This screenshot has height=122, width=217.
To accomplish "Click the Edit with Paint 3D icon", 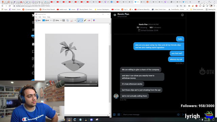I will [x=94, y=20].
